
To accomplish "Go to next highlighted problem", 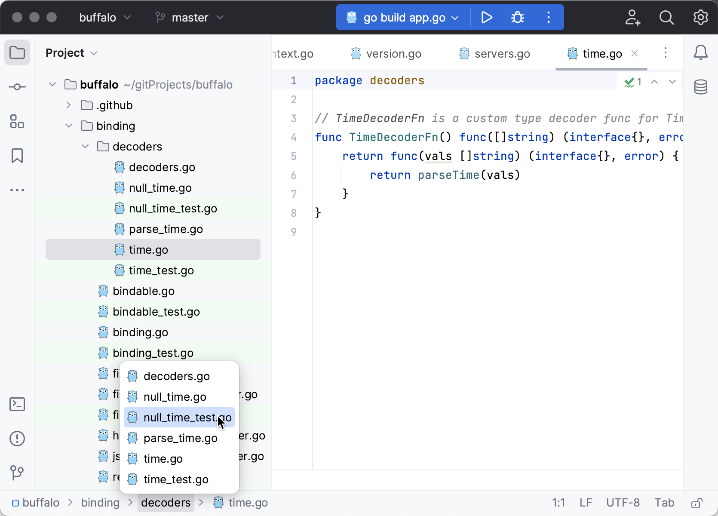I will pyautogui.click(x=672, y=82).
